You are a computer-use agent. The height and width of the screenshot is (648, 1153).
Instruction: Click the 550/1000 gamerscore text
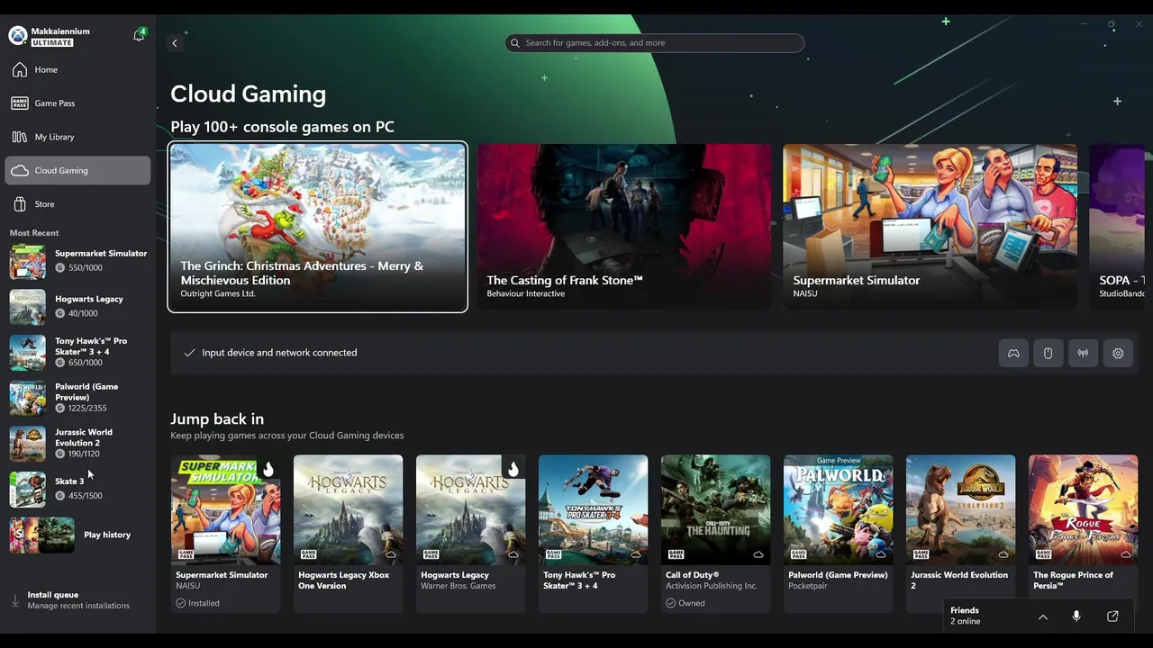click(86, 268)
